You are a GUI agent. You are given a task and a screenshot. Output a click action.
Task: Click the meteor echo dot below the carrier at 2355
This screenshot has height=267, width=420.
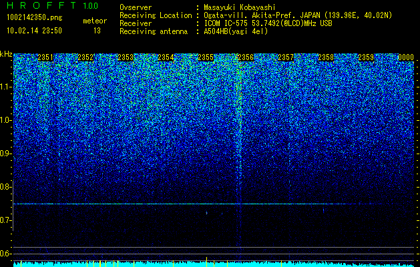click(206, 213)
